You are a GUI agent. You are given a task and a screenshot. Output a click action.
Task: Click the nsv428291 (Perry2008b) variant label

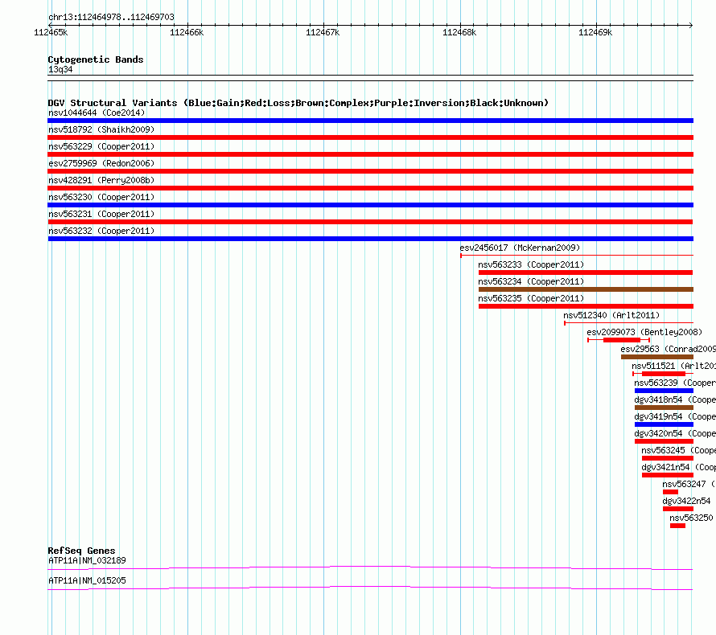click(x=101, y=180)
